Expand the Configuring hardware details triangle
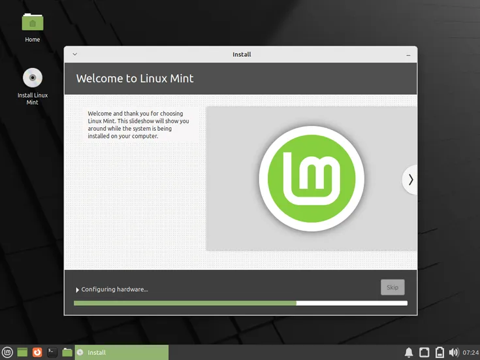 (78, 289)
